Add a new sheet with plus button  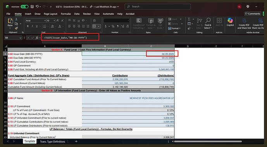(76, 142)
